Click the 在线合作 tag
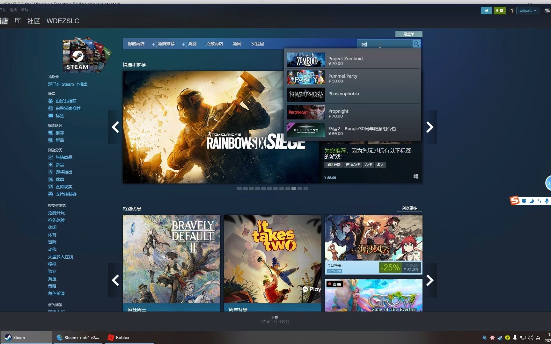 click(353, 165)
